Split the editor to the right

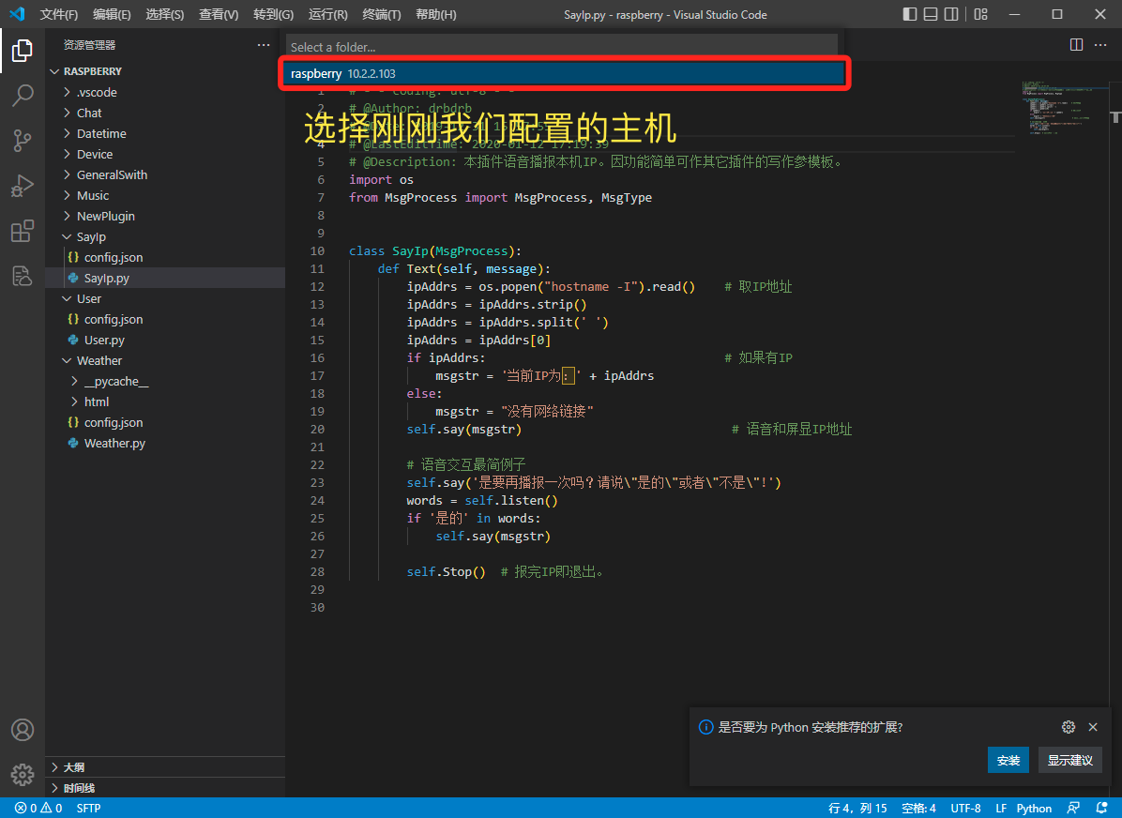[x=1076, y=44]
